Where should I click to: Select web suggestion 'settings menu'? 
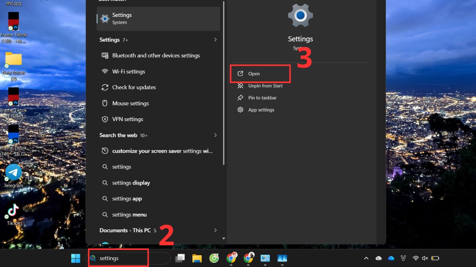[x=124, y=214]
